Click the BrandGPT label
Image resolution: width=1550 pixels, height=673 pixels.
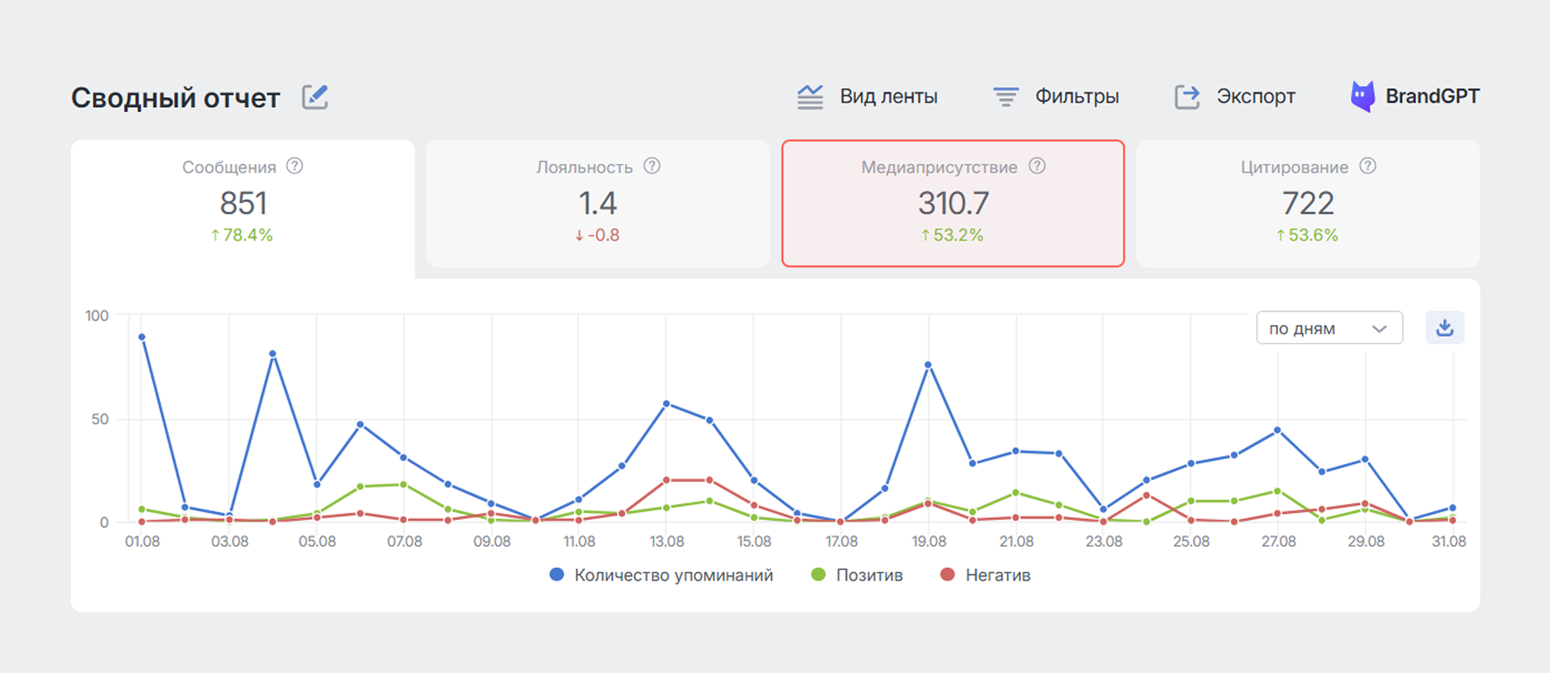tap(1432, 96)
